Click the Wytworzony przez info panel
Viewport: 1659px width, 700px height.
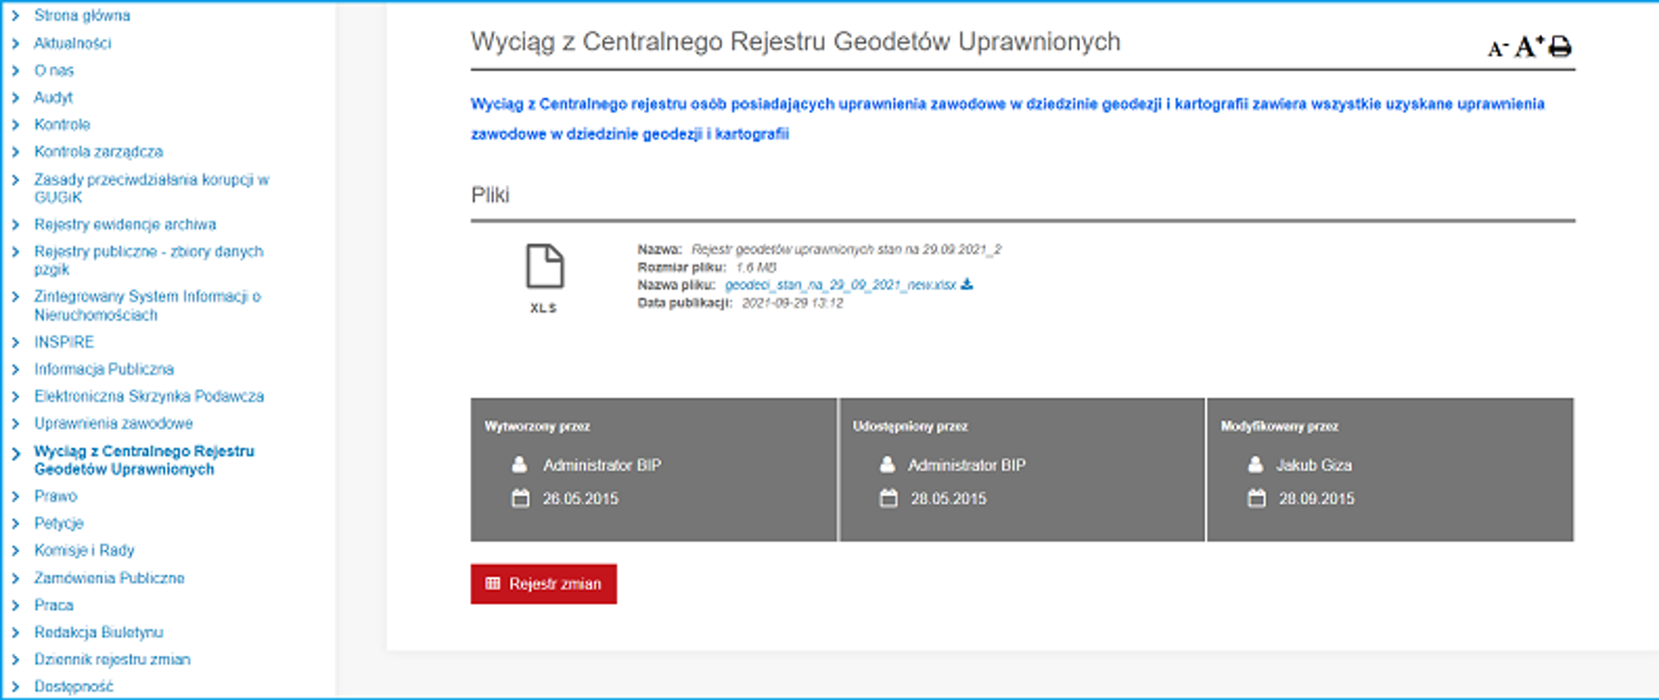[x=653, y=469]
